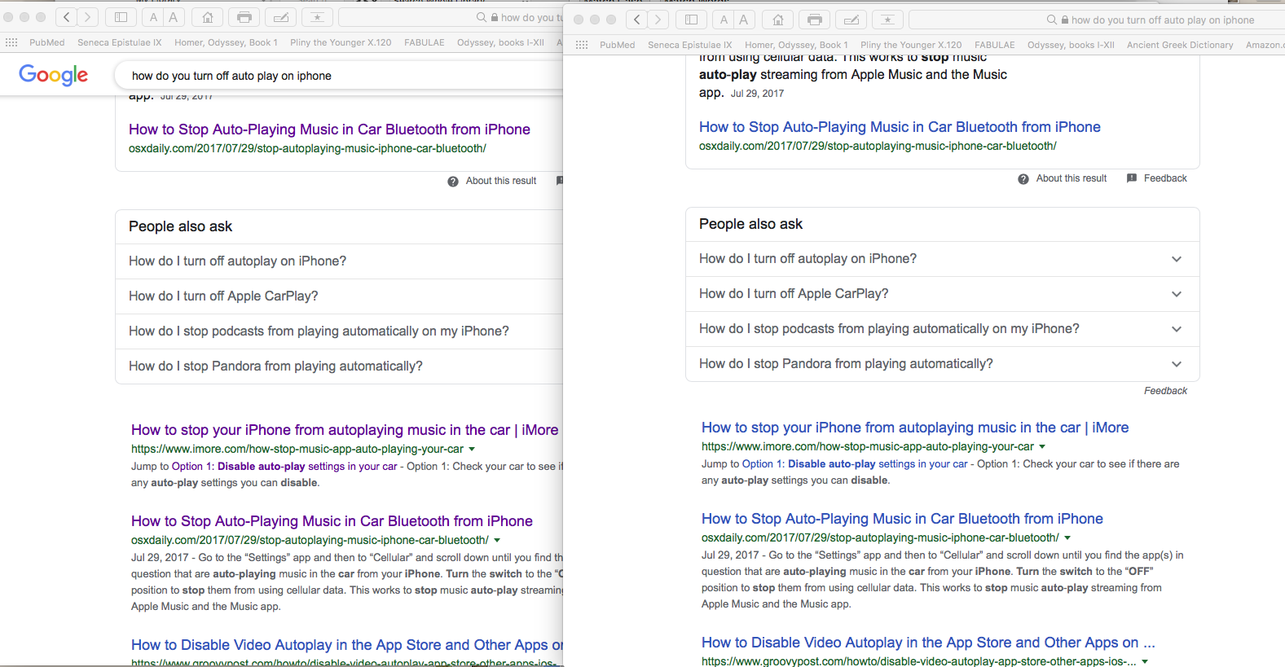Open the favorites grid icon in the left window's bookmarks bar
Image resolution: width=1285 pixels, height=667 pixels.
[x=11, y=42]
